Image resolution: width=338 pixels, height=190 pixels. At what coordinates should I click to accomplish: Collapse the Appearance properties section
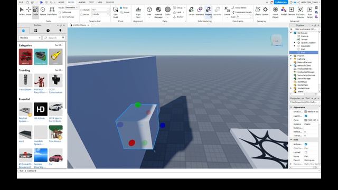291,107
